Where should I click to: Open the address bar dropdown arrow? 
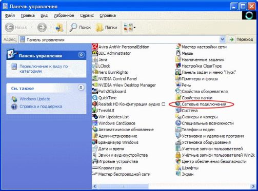tap(222, 39)
